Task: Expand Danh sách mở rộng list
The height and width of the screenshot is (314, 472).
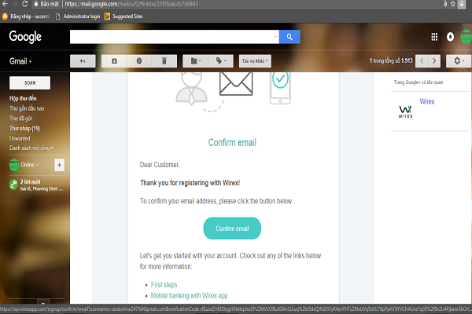Action: click(x=31, y=148)
